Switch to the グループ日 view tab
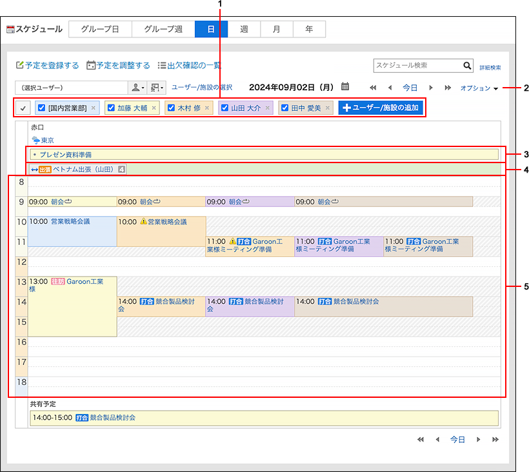 pyautogui.click(x=100, y=29)
